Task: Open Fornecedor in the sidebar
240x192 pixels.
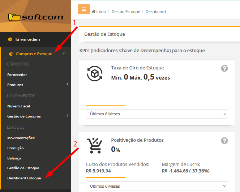Action: (x=17, y=75)
